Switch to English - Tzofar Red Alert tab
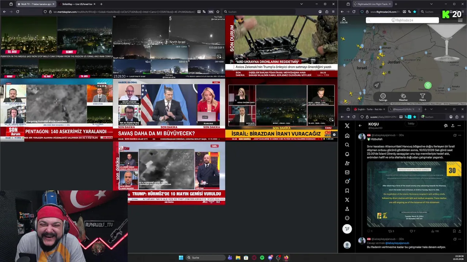The image size is (467, 262). point(369,109)
